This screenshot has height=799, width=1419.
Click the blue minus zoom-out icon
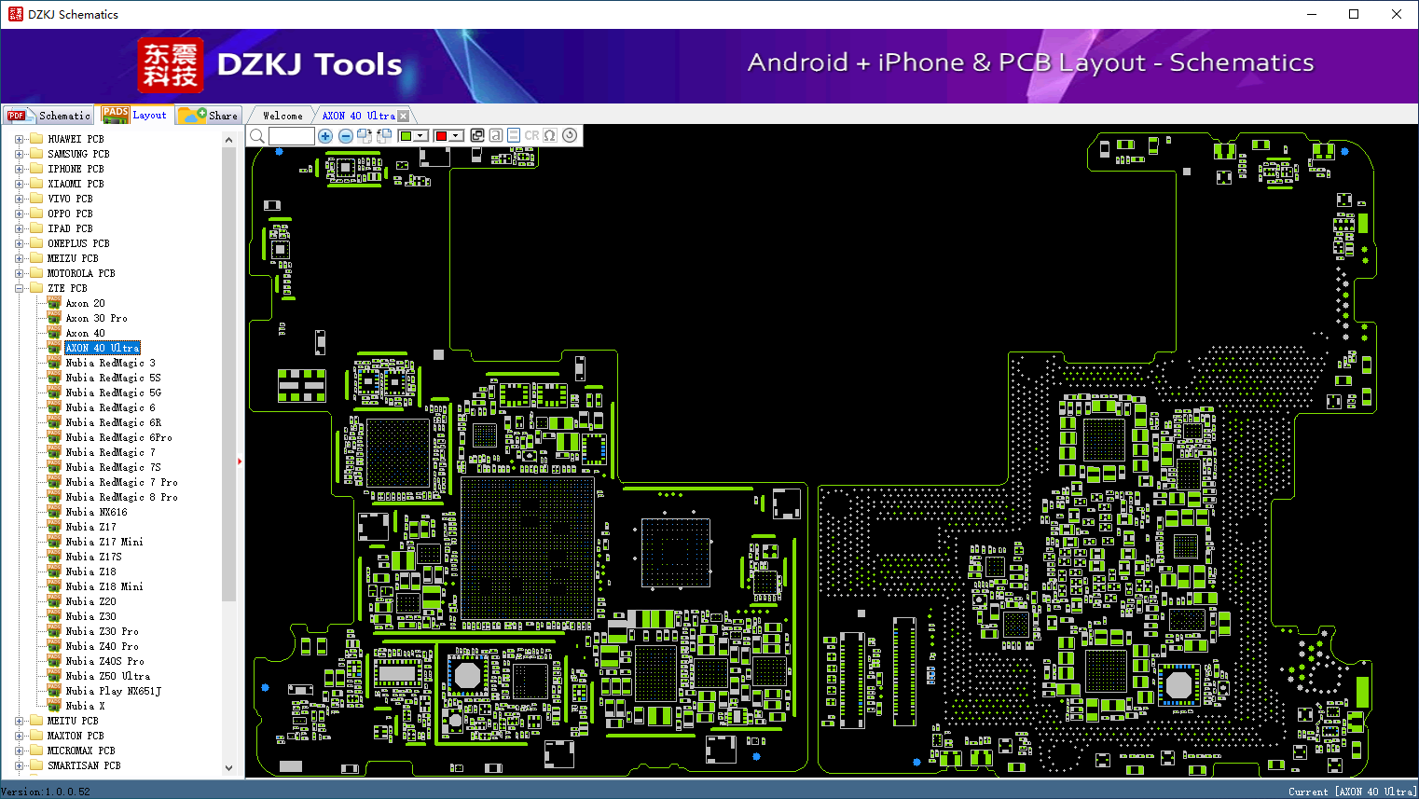(346, 136)
